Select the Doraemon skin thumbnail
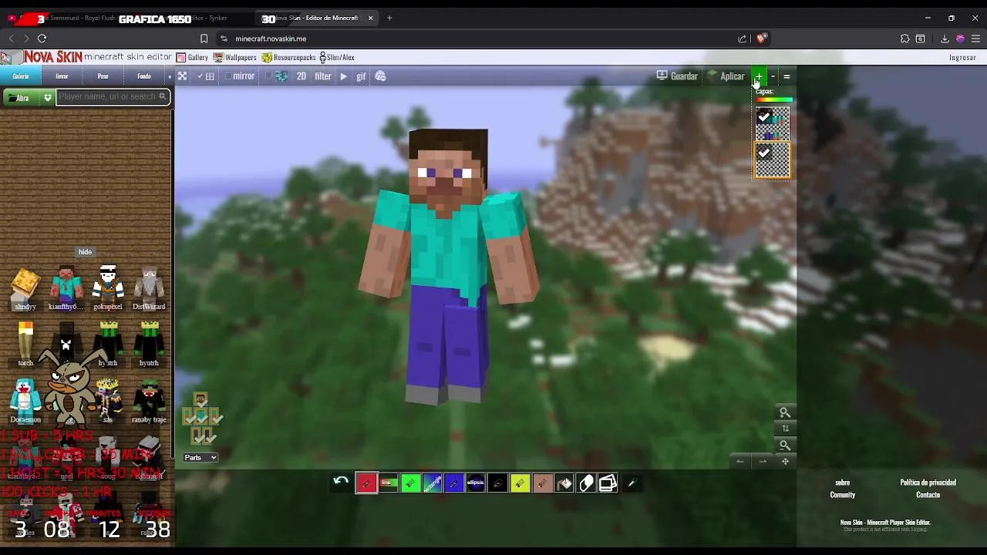 click(25, 399)
